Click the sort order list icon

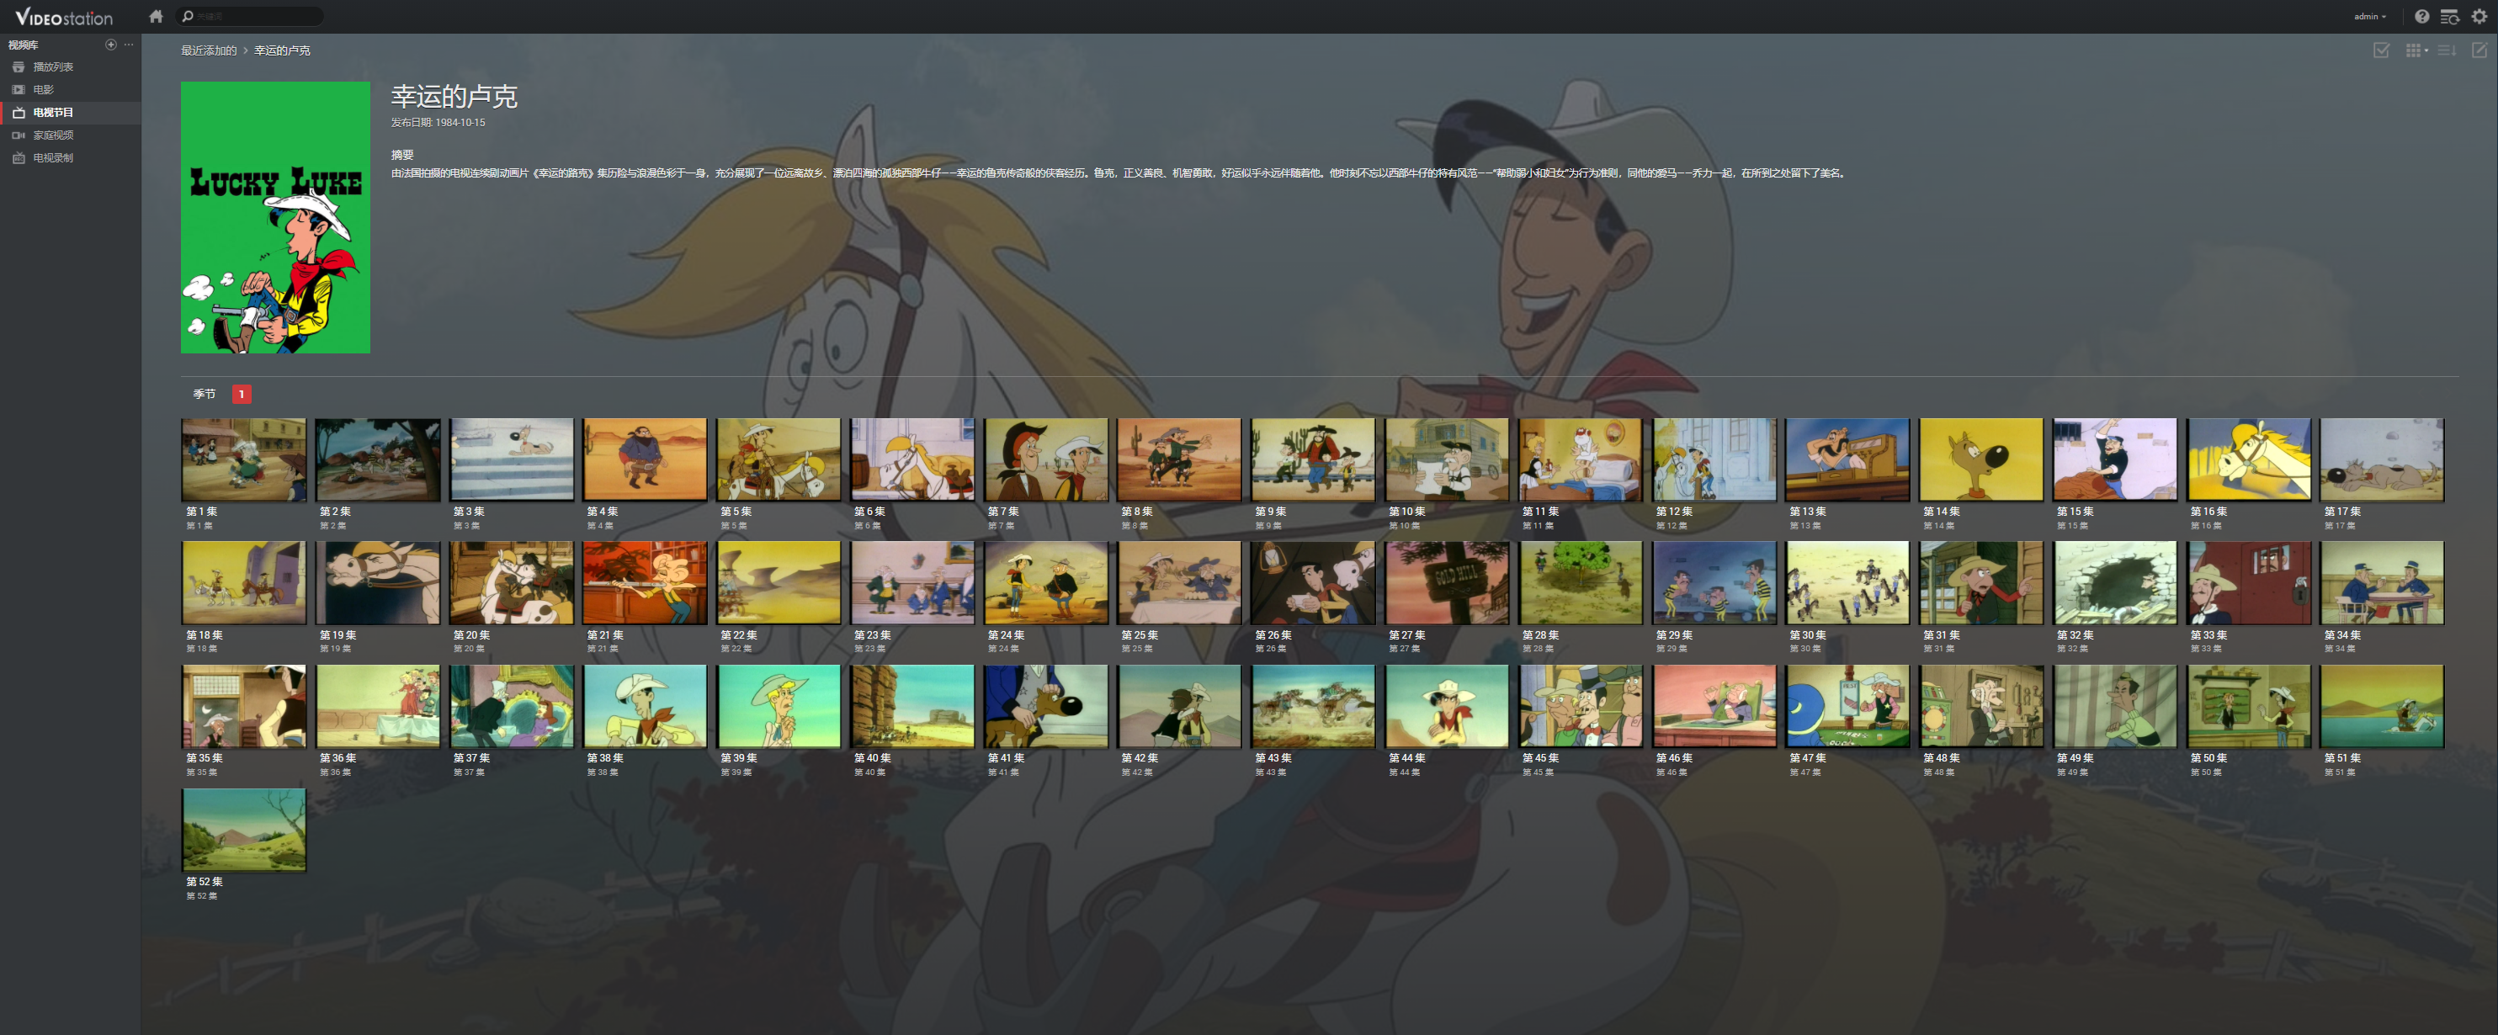pos(2447,50)
